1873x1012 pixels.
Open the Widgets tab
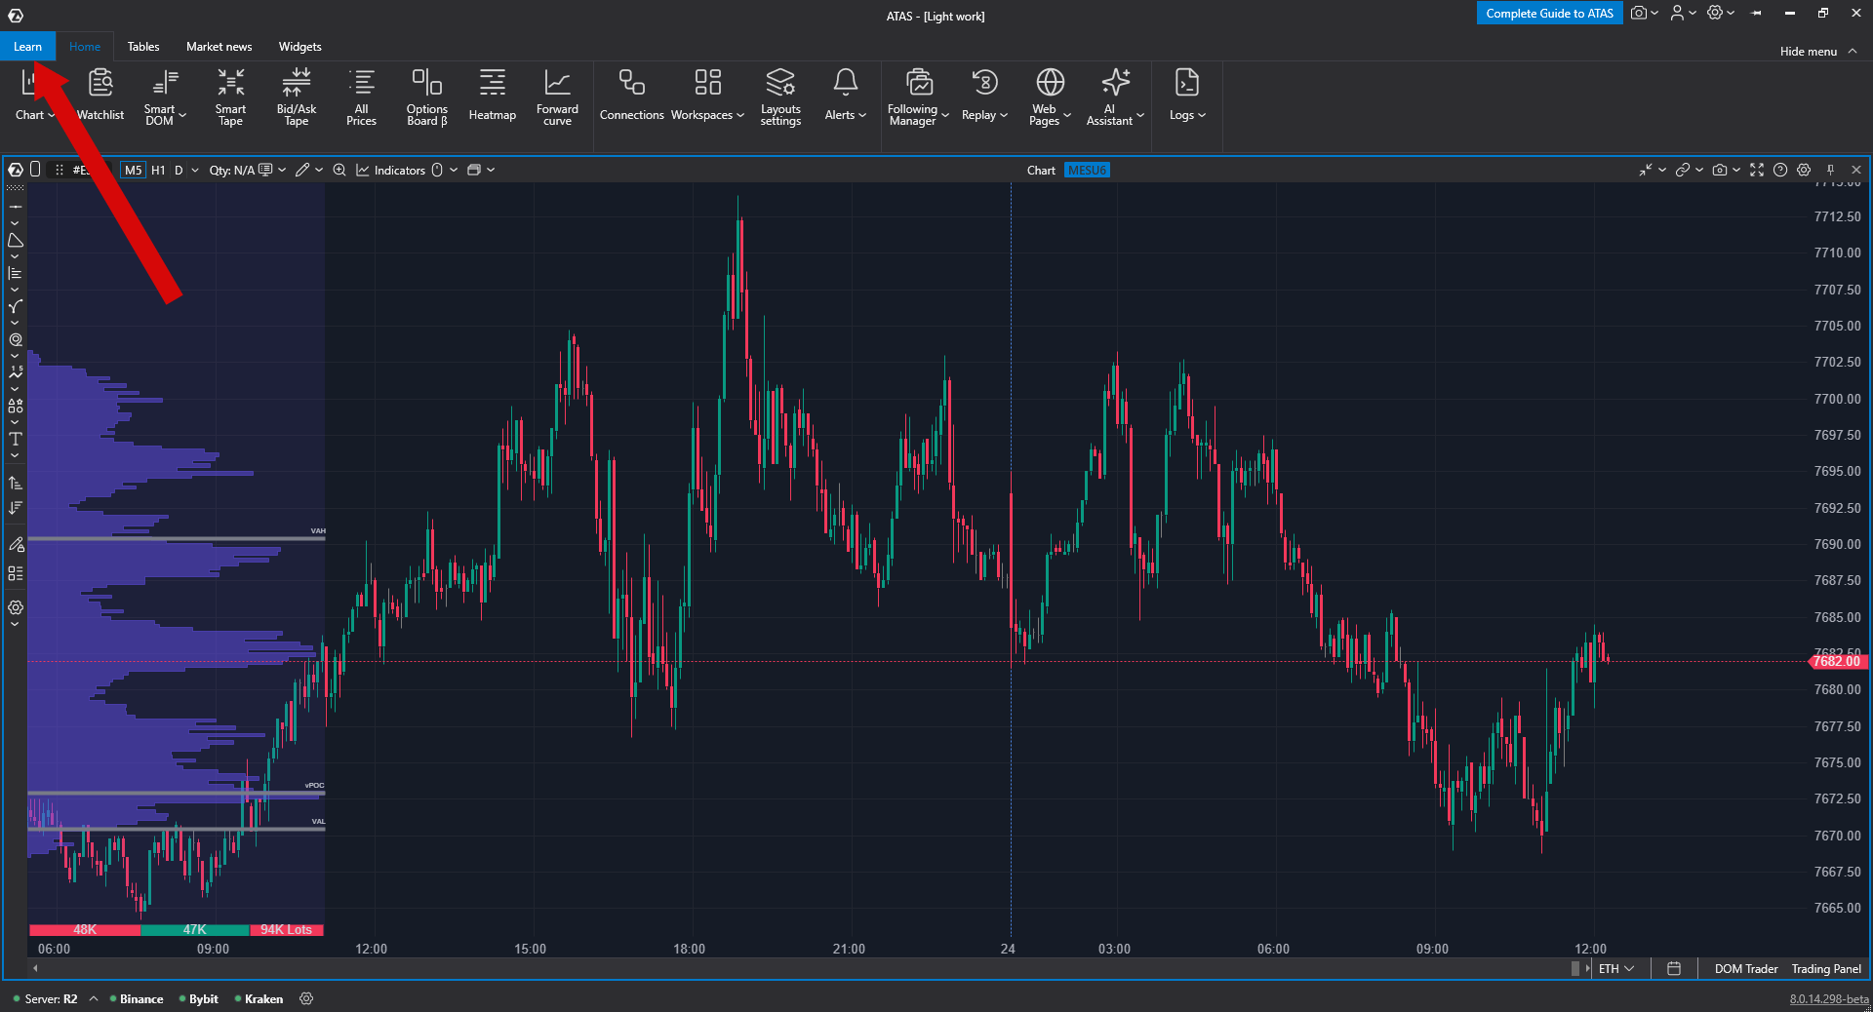(x=299, y=47)
